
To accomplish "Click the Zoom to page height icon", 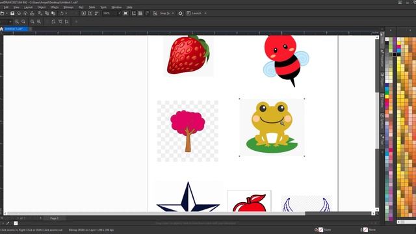I will point(66,21).
